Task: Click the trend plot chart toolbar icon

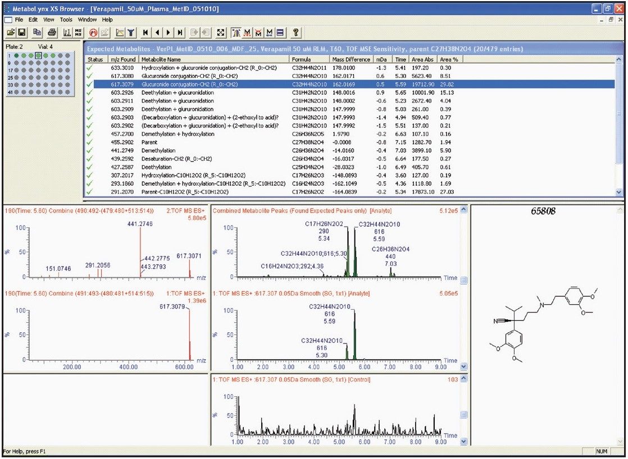Action: pyautogui.click(x=119, y=33)
